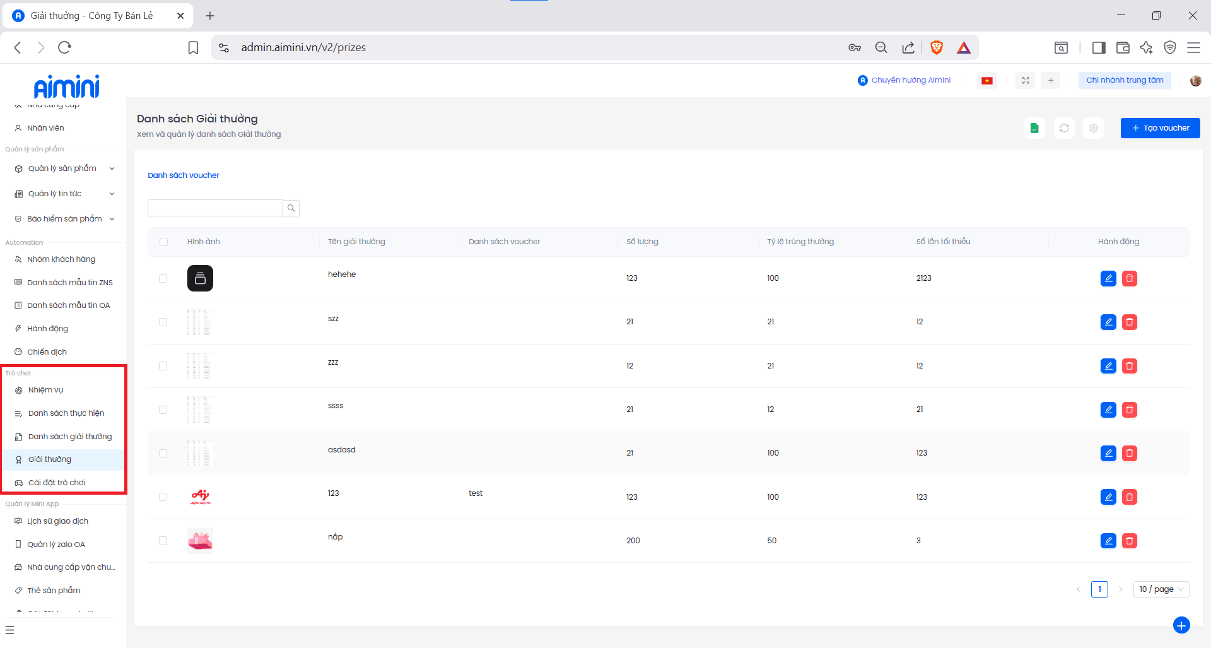This screenshot has width=1211, height=648.
Task: Check the select-all header checkbox
Action: click(164, 242)
